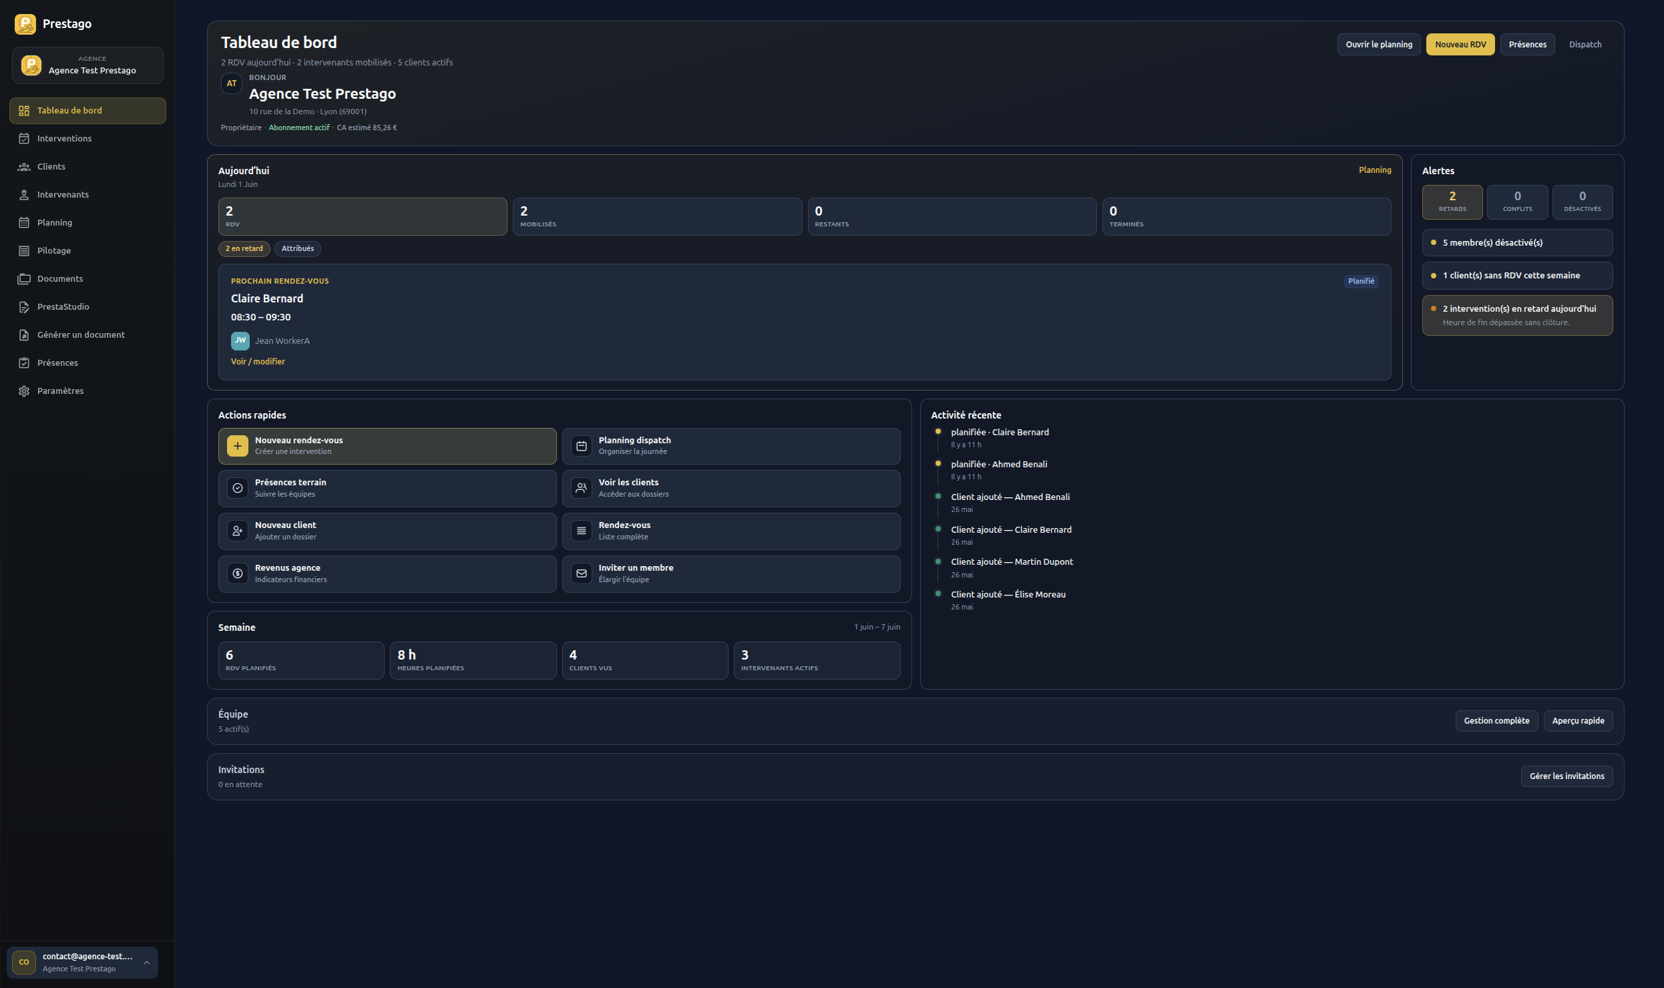Expand the account menu chevron at bottom
Viewport: 1664px width, 988px height.
tap(147, 963)
